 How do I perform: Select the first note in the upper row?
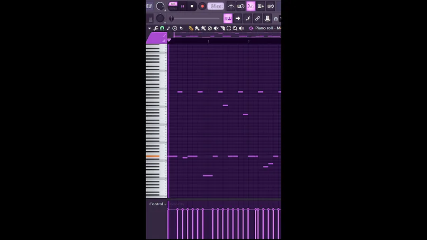tap(180, 92)
